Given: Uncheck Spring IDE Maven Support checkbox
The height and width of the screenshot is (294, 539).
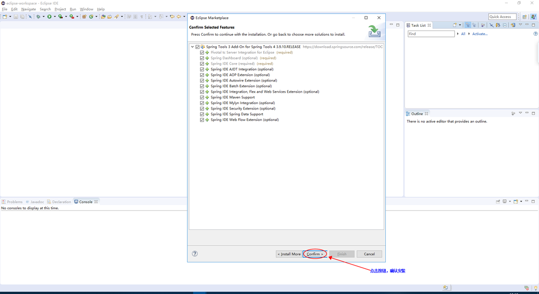Looking at the screenshot, I should (202, 97).
